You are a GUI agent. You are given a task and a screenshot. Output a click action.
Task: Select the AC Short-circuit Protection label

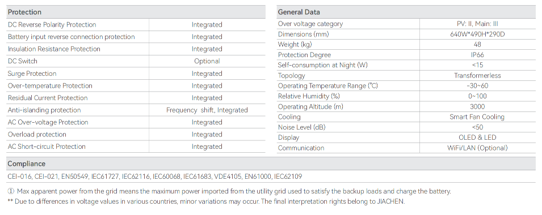pos(47,147)
